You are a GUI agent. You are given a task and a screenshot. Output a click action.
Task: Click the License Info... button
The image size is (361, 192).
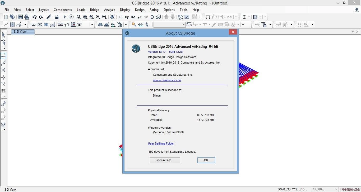click(165, 160)
